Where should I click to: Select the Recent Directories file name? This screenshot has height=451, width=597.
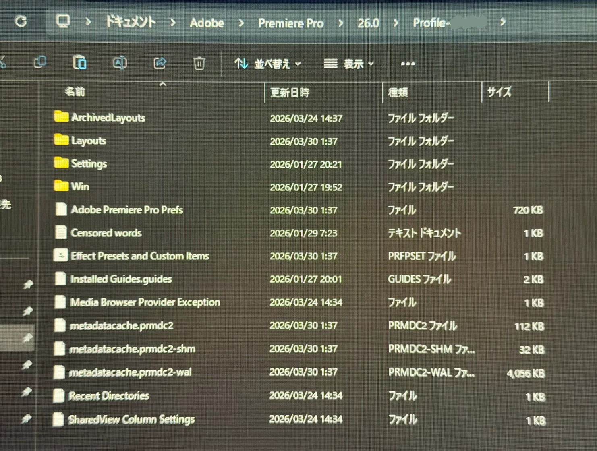click(x=109, y=396)
